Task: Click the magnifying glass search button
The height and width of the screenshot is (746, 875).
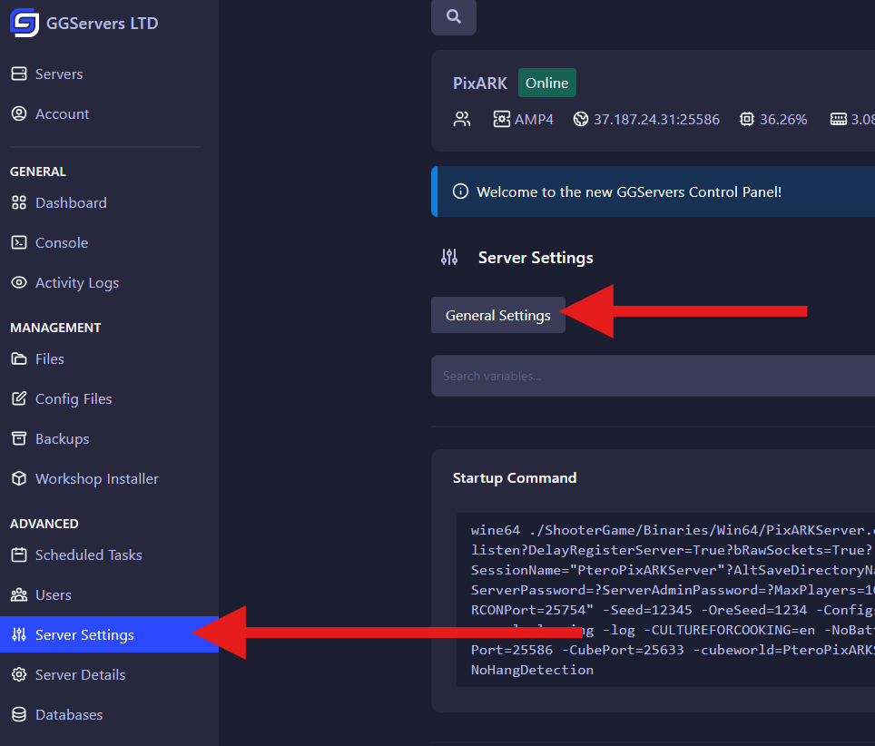Action: tap(454, 16)
